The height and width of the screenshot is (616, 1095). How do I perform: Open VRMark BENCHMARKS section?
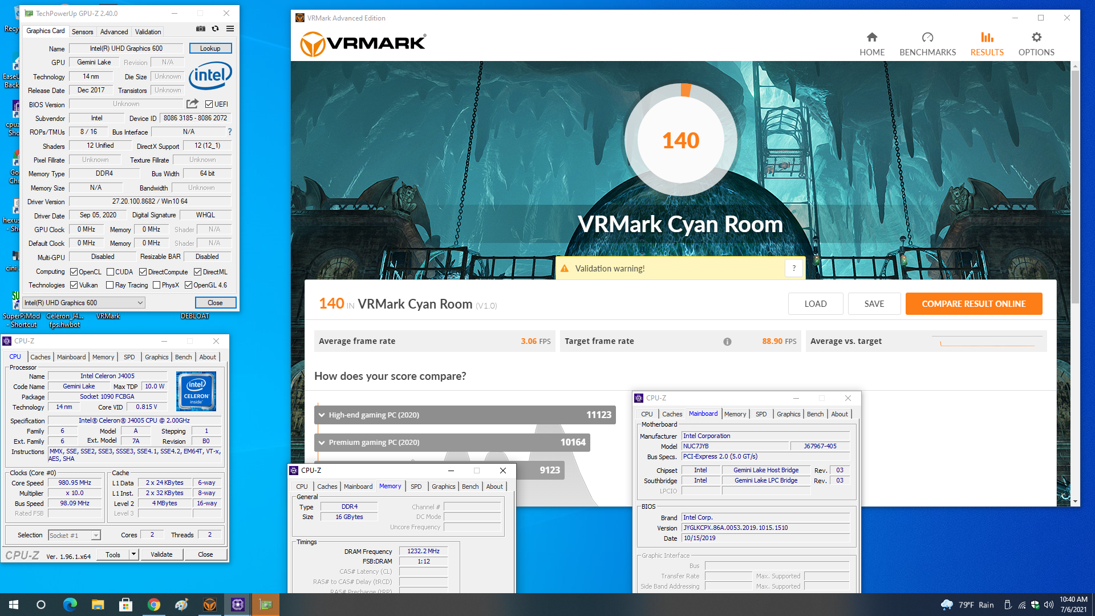click(927, 44)
